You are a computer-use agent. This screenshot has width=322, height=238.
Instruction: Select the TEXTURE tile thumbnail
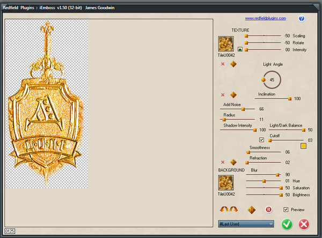point(225,43)
